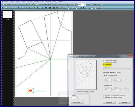Image resolution: width=135 pixels, height=107 pixels.
Task: Open the Edition menu
Action: 12,2
